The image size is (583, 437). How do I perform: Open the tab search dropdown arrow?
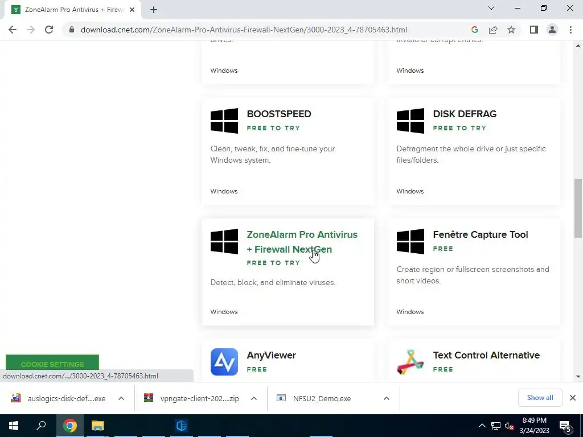(x=491, y=8)
